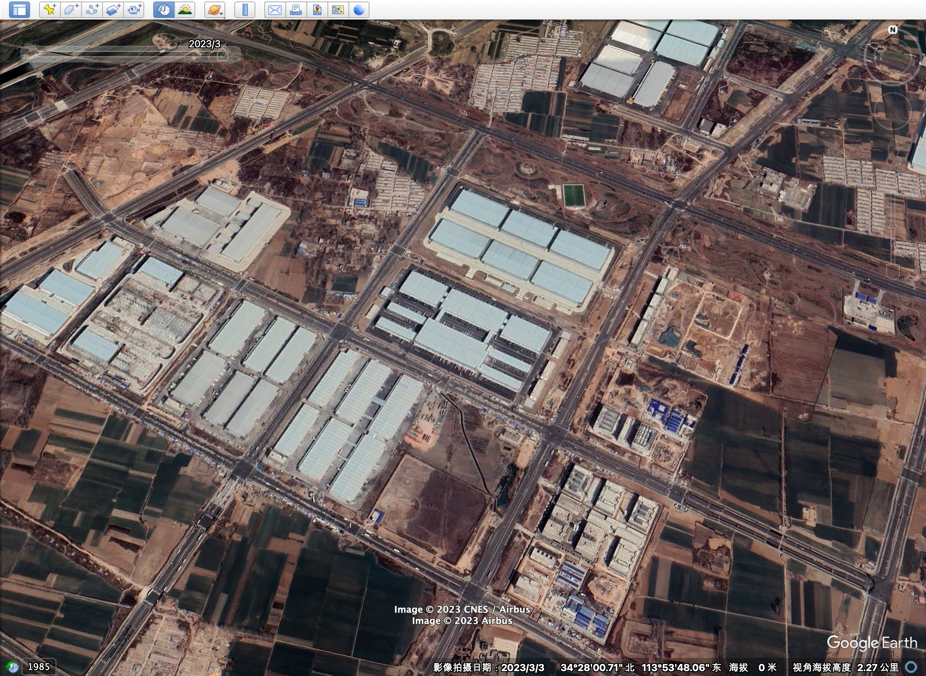
Task: Open the planet switcher dropdown
Action: (215, 10)
